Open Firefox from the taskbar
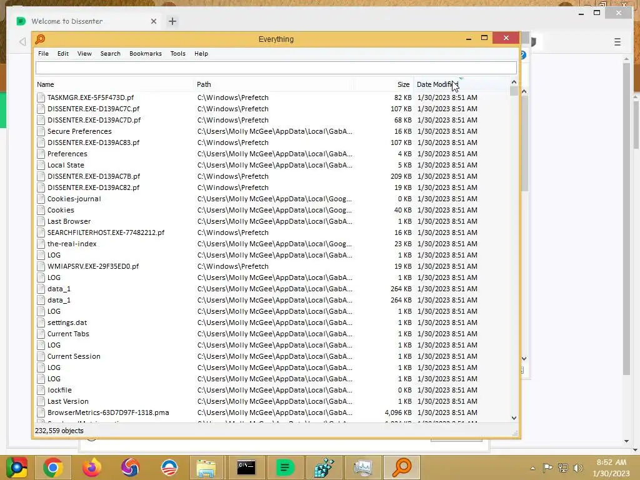Viewport: 640px width, 480px height. pyautogui.click(x=91, y=467)
